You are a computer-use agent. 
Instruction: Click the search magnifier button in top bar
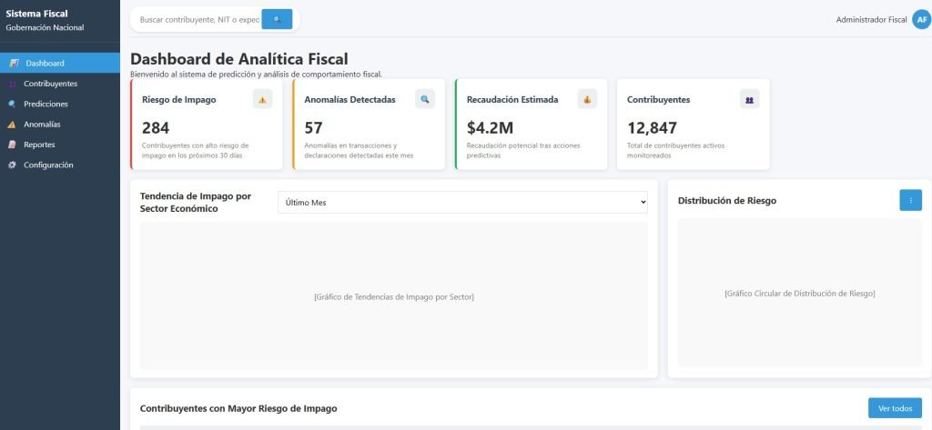point(277,19)
